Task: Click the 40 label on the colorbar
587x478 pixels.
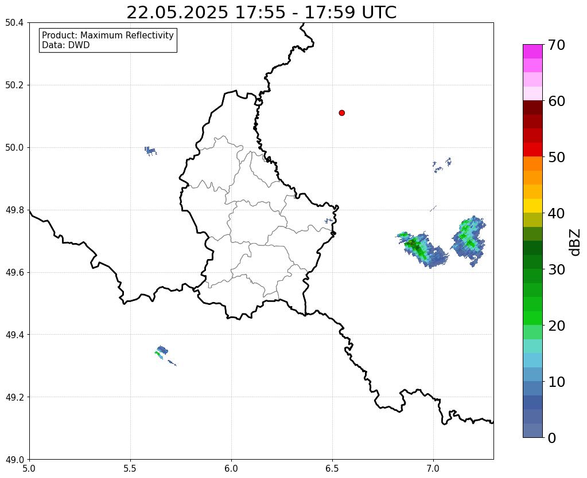Action: pyautogui.click(x=556, y=213)
